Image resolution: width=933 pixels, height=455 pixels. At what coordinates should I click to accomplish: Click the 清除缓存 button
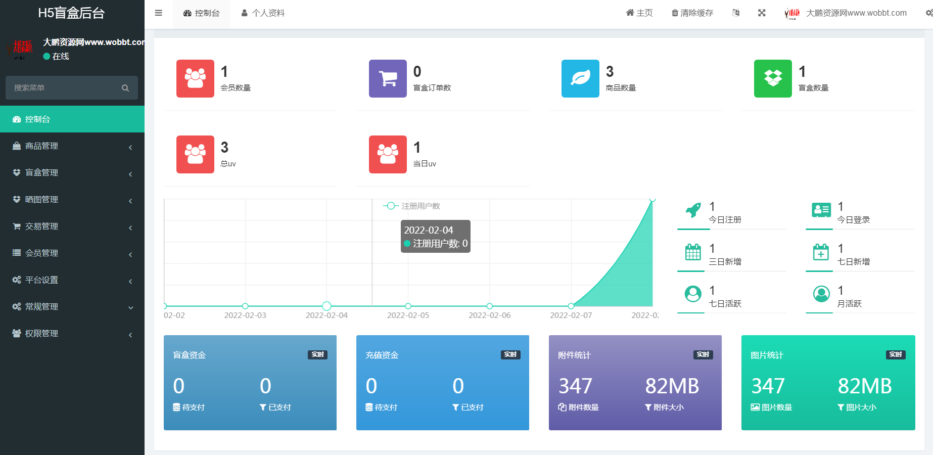pyautogui.click(x=692, y=13)
